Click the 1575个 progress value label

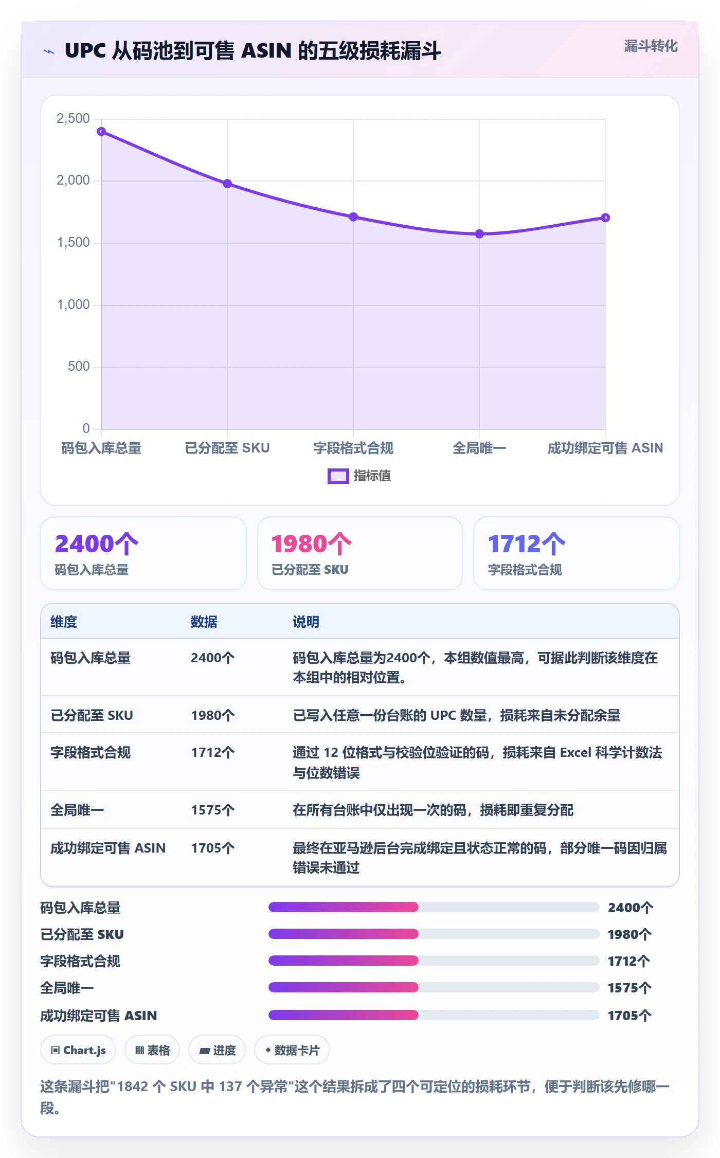[629, 988]
